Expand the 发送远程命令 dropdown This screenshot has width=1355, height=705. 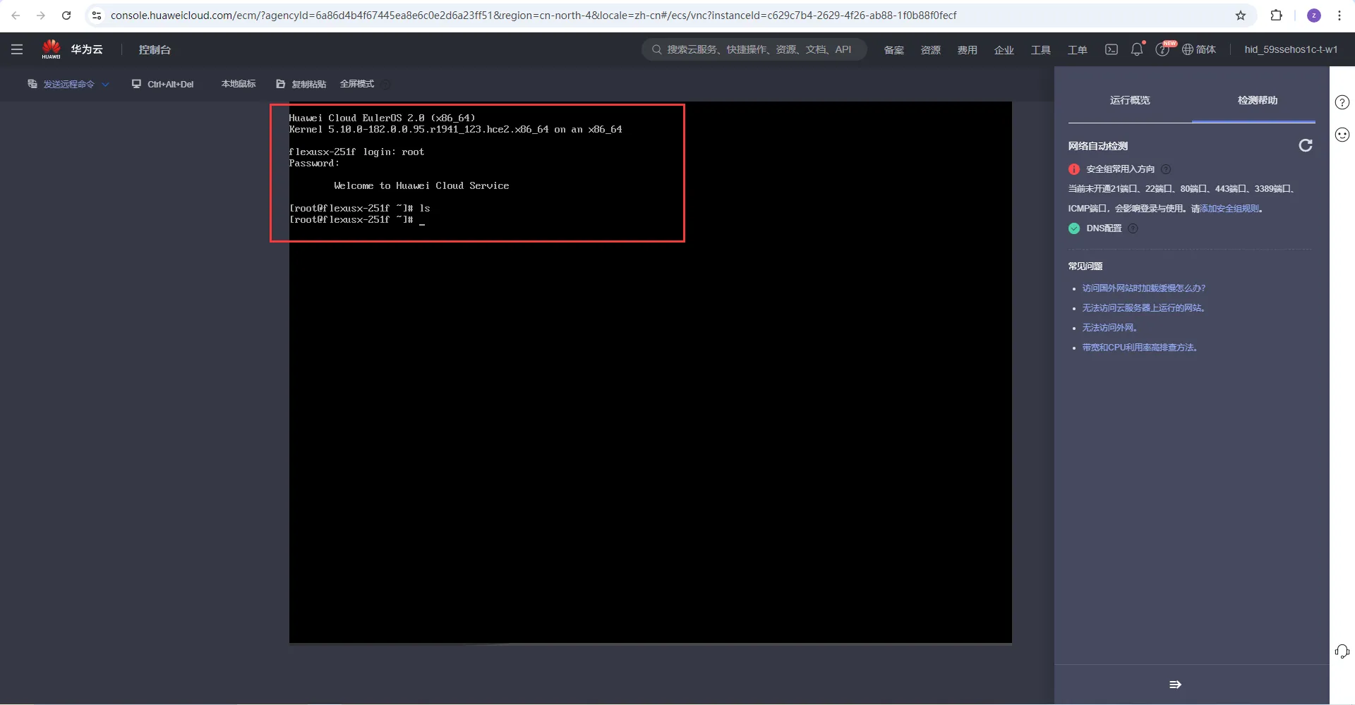coord(68,84)
